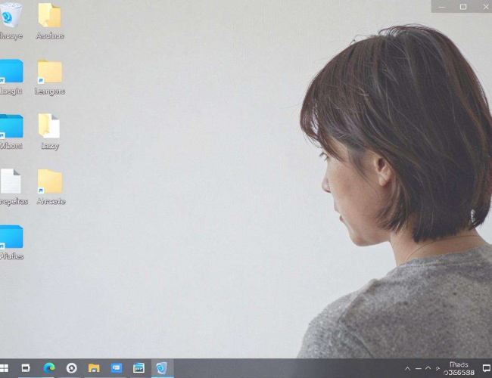Open Task View from the taskbar
Image resolution: width=492 pixels, height=378 pixels.
(26, 368)
